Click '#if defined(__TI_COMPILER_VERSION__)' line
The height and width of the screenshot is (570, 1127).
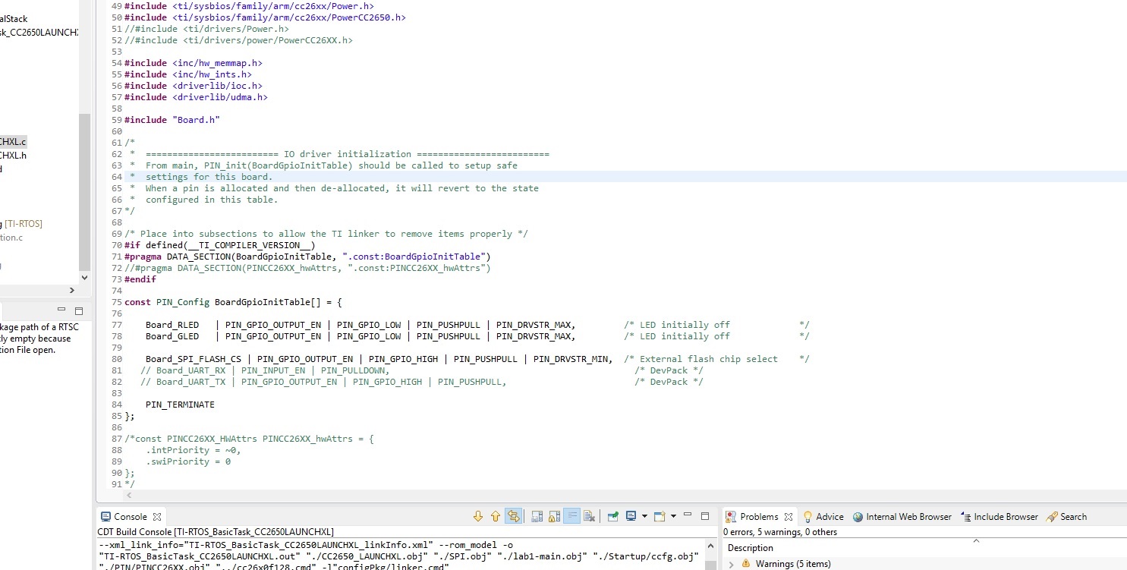click(x=219, y=245)
